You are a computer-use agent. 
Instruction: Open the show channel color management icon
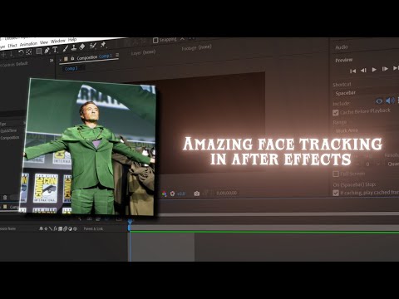point(165,194)
